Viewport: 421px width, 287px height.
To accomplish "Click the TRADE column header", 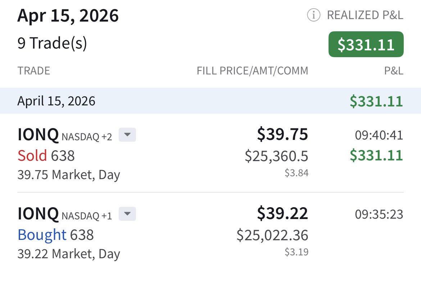I will pos(34,70).
